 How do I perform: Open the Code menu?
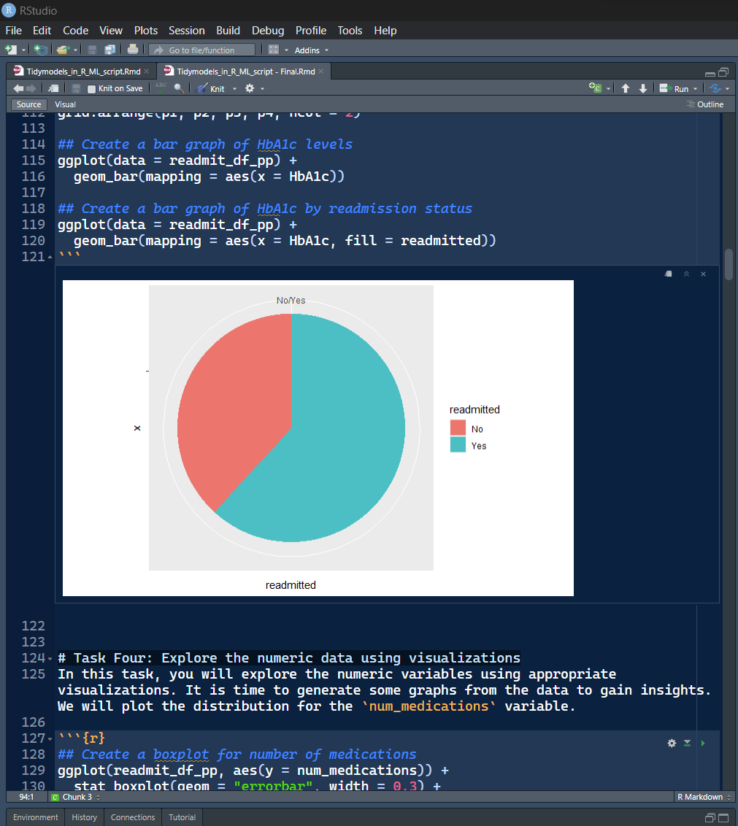click(x=75, y=31)
